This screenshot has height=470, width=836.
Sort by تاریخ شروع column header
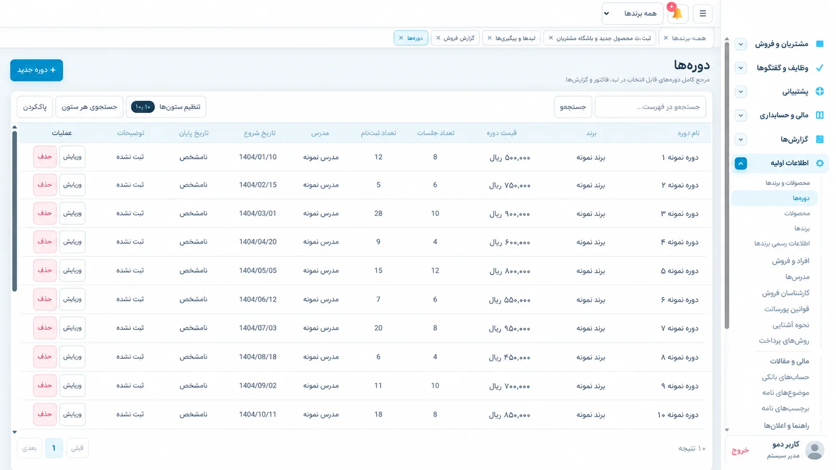pos(259,133)
